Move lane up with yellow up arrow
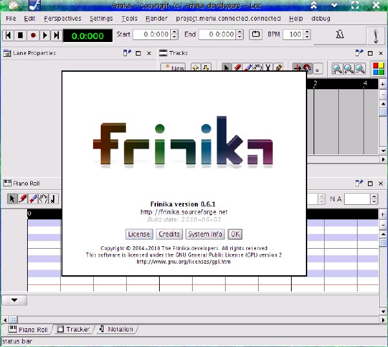The width and height of the screenshot is (388, 347). pyautogui.click(x=195, y=67)
